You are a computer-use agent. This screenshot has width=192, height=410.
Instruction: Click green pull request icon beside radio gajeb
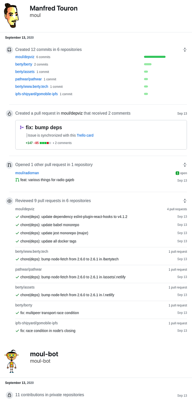tap(17, 180)
